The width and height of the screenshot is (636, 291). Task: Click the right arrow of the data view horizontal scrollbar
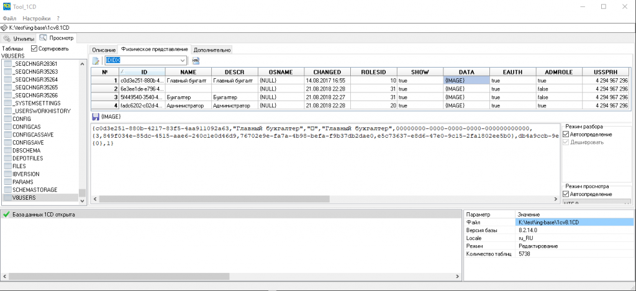click(x=556, y=199)
